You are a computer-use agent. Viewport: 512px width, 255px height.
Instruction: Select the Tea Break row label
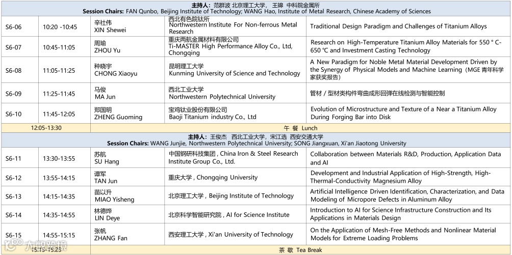[x=300, y=250]
